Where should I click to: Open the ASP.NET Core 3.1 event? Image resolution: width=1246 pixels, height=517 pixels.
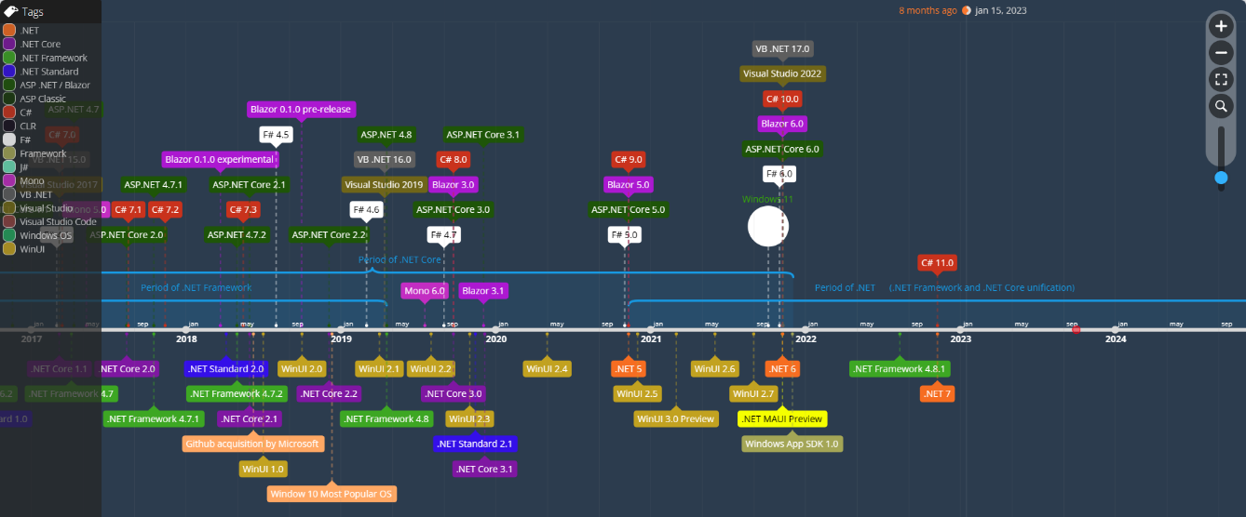click(x=482, y=134)
